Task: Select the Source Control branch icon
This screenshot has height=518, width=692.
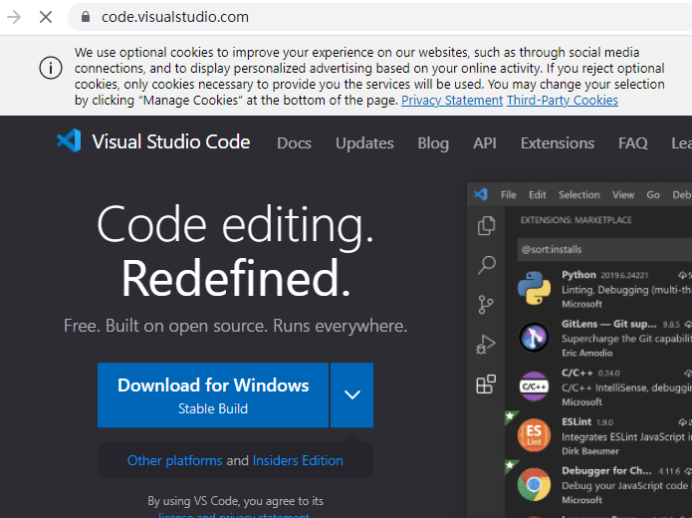Action: [486, 305]
